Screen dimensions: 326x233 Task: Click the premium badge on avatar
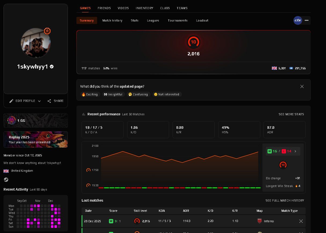coord(47,31)
